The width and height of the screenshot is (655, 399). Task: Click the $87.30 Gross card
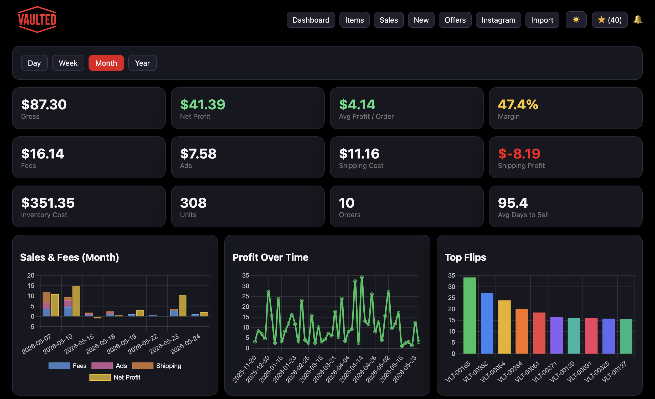(89, 108)
